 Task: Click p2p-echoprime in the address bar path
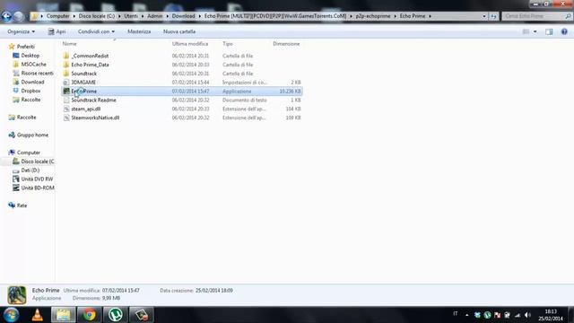[x=373, y=16]
